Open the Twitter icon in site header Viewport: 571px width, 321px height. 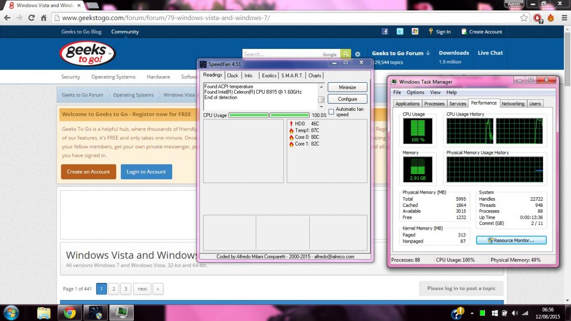click(x=400, y=31)
